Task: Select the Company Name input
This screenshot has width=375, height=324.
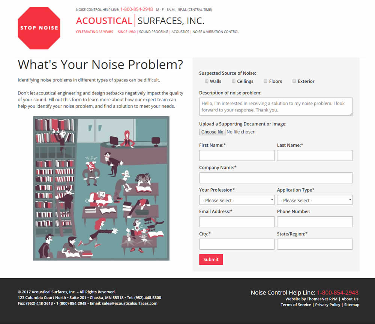Action: point(276,178)
